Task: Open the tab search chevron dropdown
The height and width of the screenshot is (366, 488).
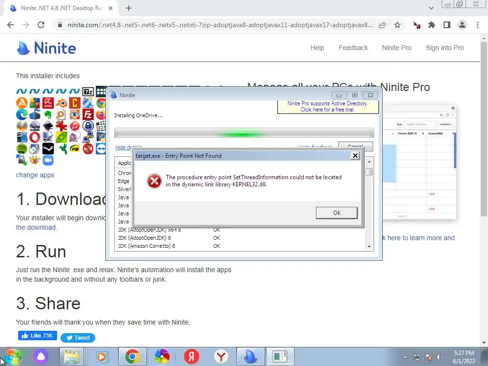Action: tap(431, 8)
